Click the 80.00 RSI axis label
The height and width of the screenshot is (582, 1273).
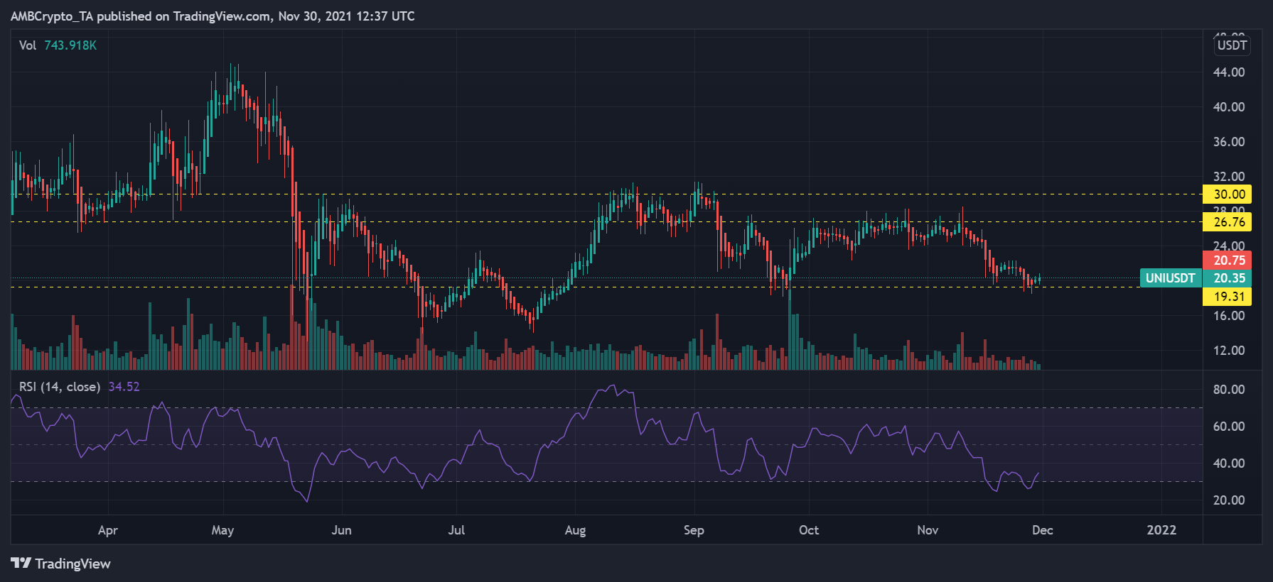[1228, 390]
